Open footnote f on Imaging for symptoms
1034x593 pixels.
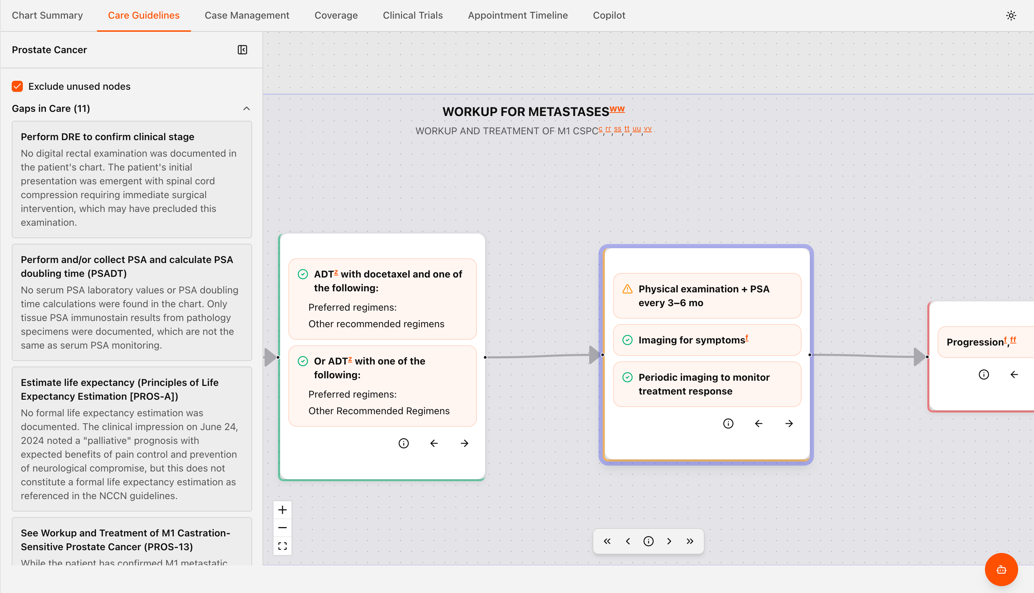(x=747, y=337)
